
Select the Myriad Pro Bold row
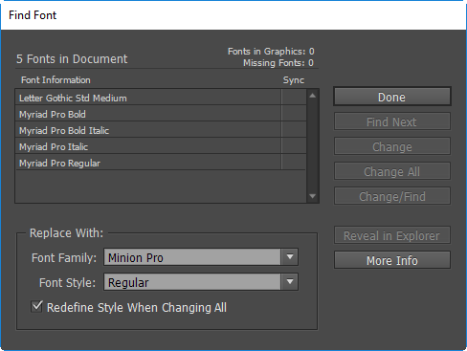161,114
